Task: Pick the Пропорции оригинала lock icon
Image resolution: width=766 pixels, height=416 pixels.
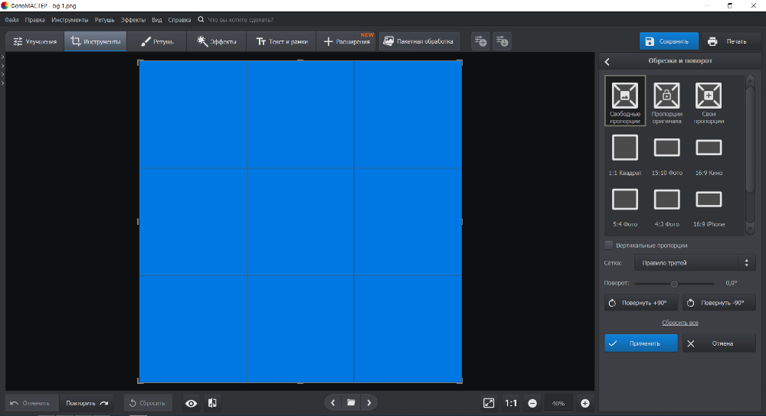Action: 666,96
